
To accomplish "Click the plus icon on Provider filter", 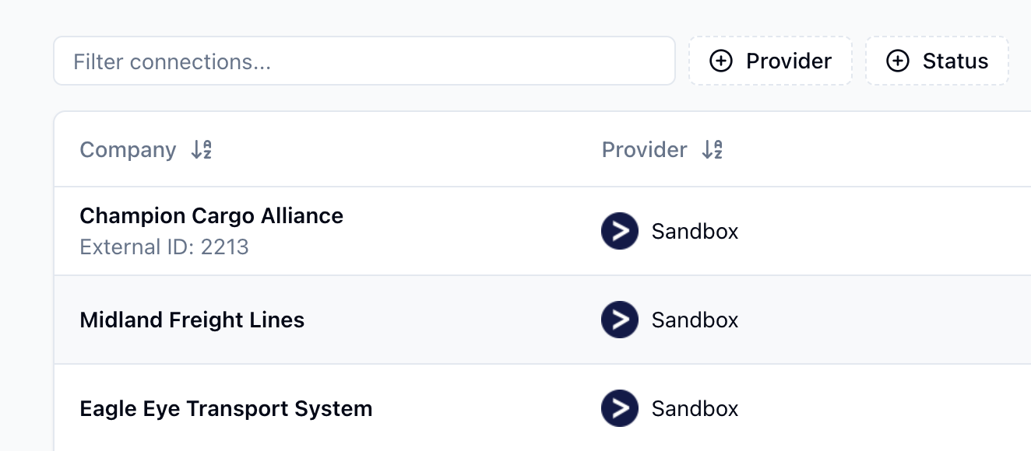I will [721, 61].
